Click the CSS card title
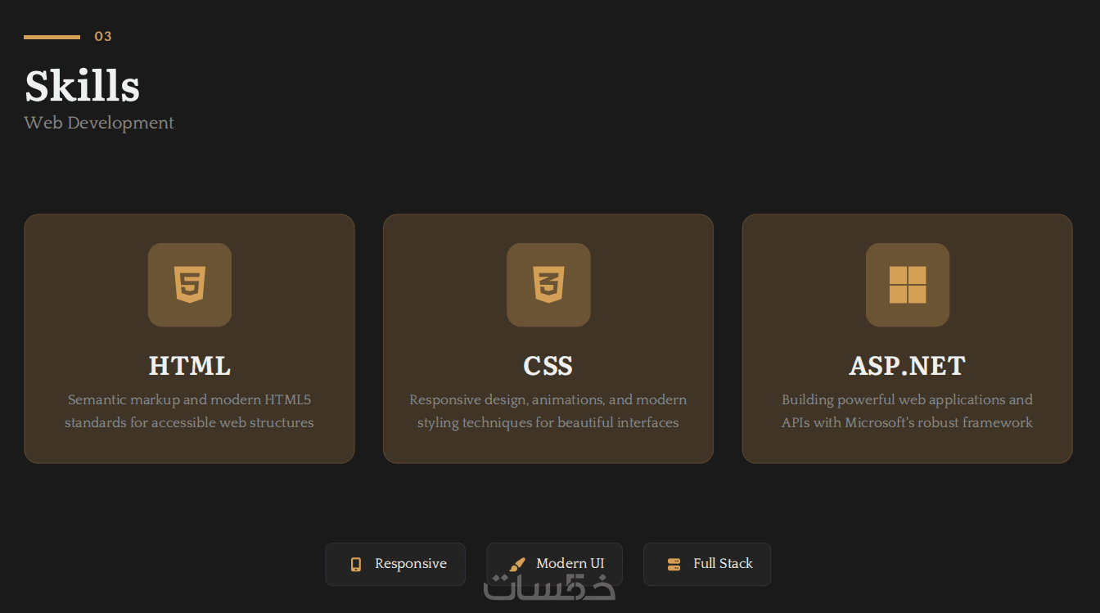Screen dimensions: 1100x613 tap(548, 366)
